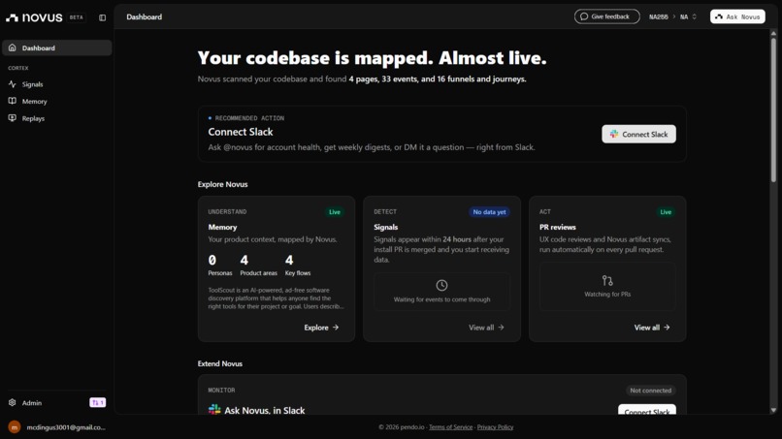Click the Give feedback button
The width and height of the screenshot is (782, 439).
(x=607, y=16)
